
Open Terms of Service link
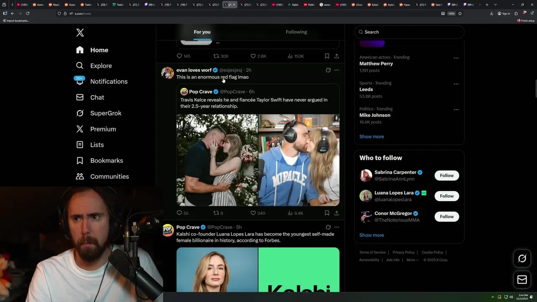(x=372, y=253)
